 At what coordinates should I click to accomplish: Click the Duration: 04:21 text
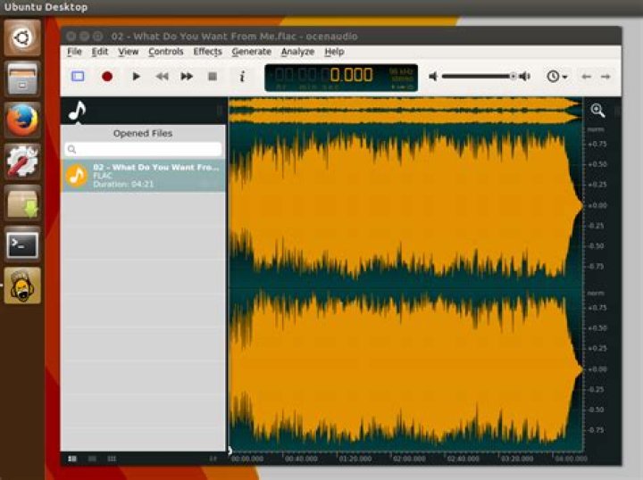pyautogui.click(x=123, y=185)
